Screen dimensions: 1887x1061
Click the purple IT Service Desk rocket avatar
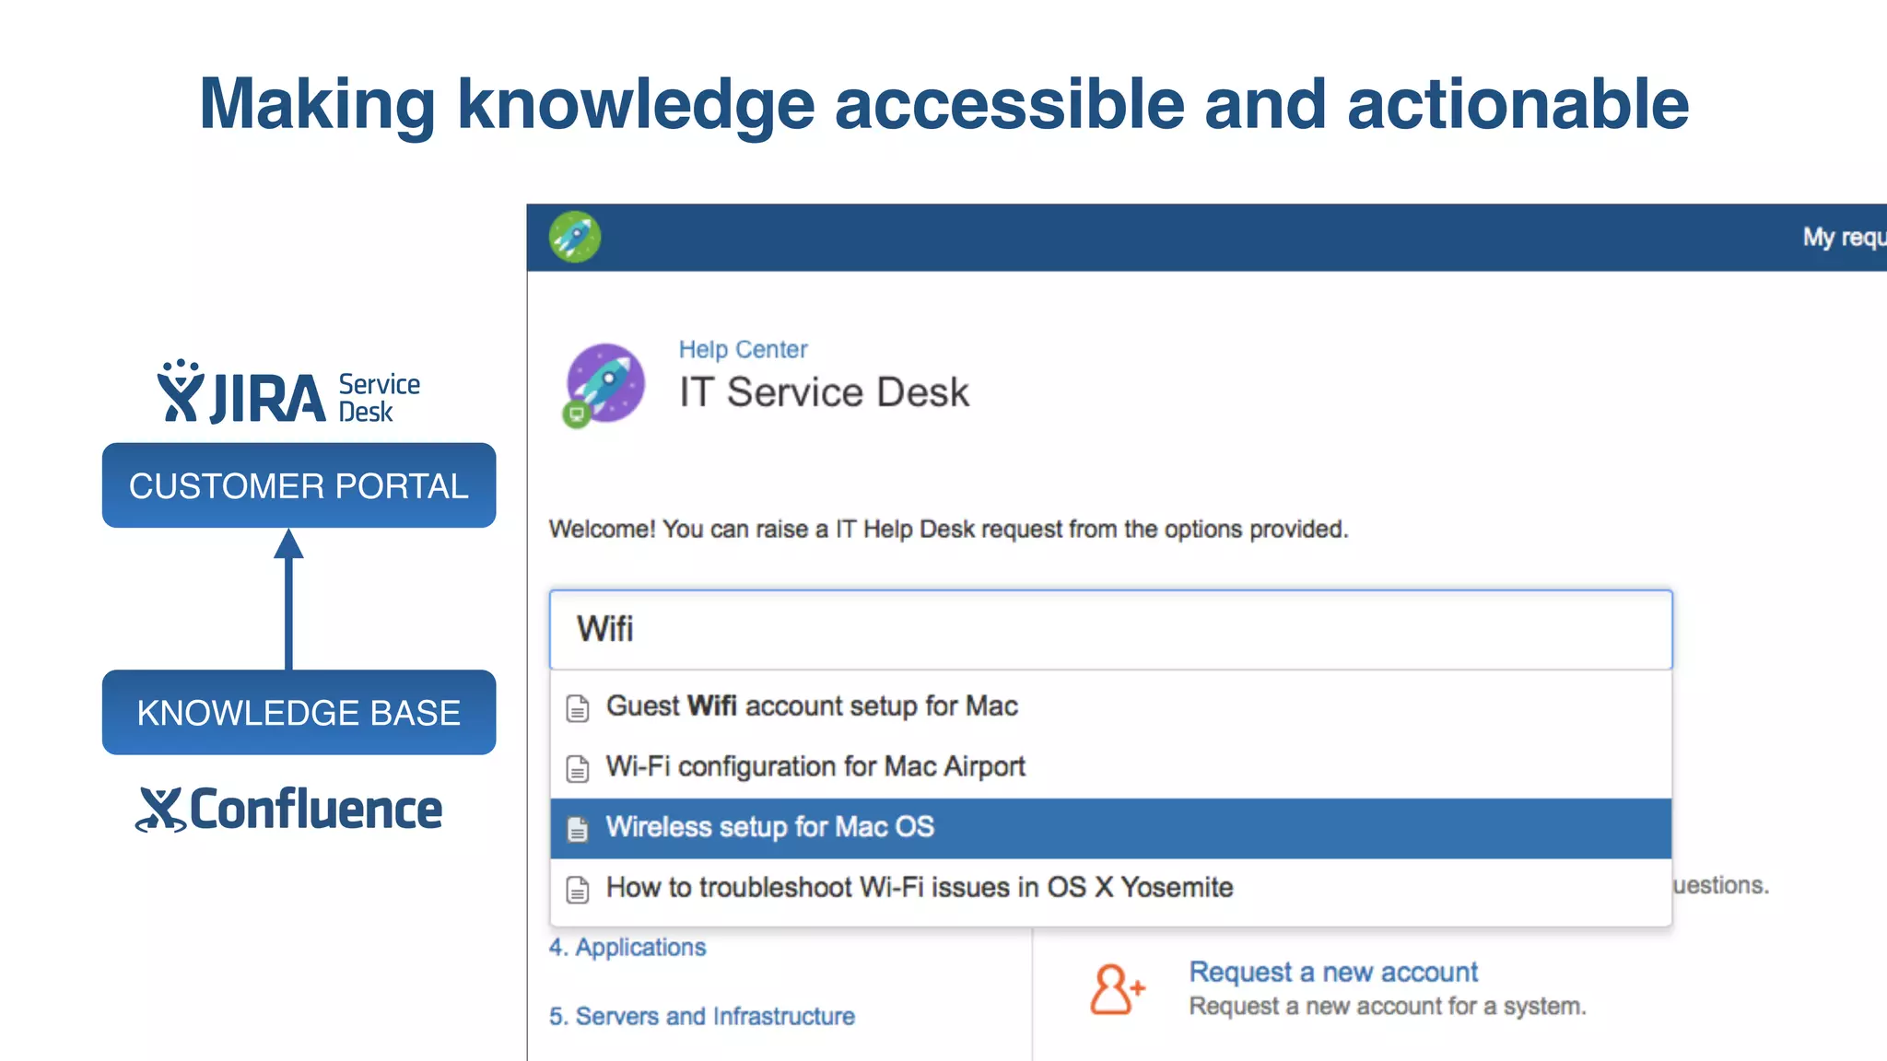[x=605, y=383]
